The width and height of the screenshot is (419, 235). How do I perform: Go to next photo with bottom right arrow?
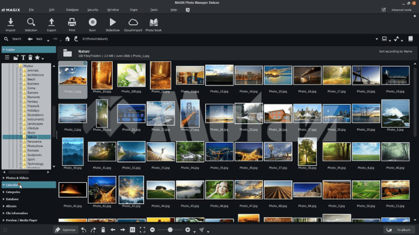[122, 230]
